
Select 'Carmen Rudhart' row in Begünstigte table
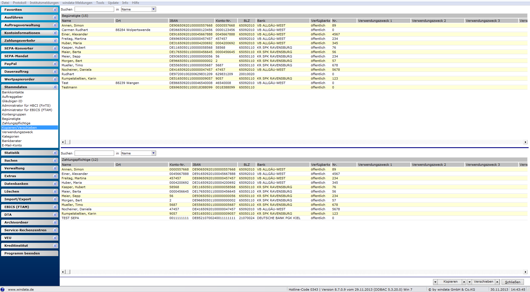click(x=294, y=30)
